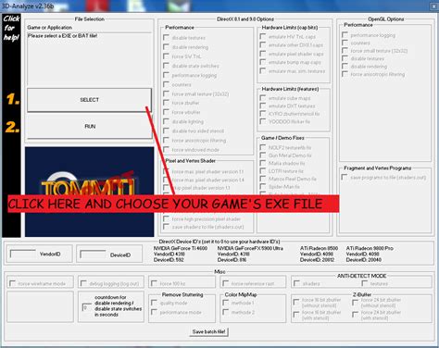Click the Game or Application path box
Image resolution: width=439 pixels, height=348 pixels.
coord(89,58)
